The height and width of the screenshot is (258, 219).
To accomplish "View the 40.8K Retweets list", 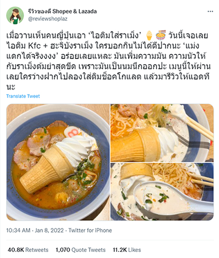I will 28,250.
